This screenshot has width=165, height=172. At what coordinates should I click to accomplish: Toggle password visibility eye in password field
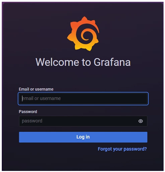tap(140, 121)
